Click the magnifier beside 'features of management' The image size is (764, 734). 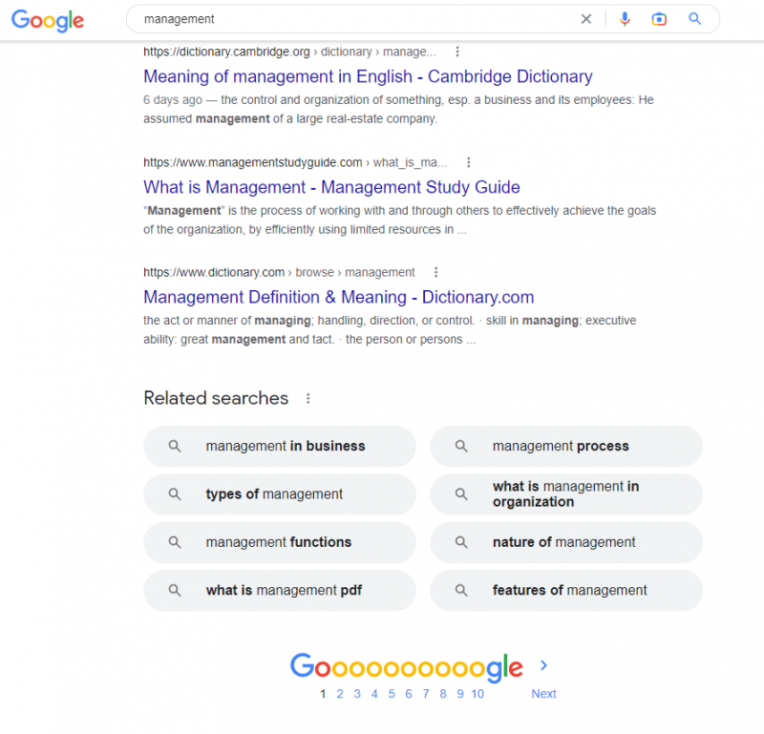(461, 590)
